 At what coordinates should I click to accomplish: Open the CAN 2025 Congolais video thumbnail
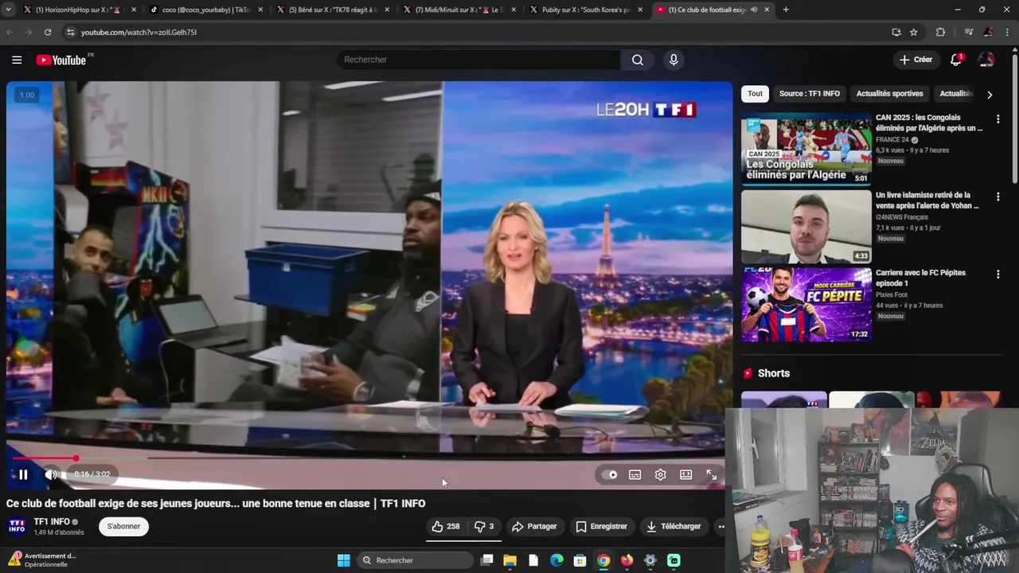tap(806, 150)
